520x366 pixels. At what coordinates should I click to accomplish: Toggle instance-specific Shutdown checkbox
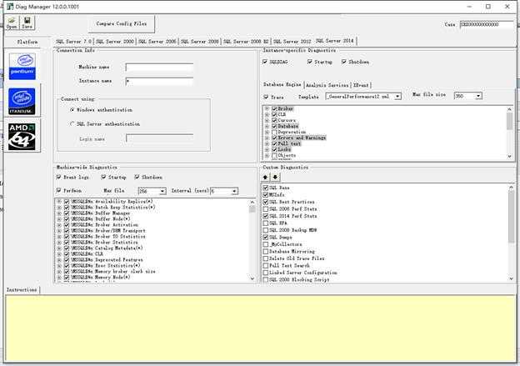coord(344,62)
